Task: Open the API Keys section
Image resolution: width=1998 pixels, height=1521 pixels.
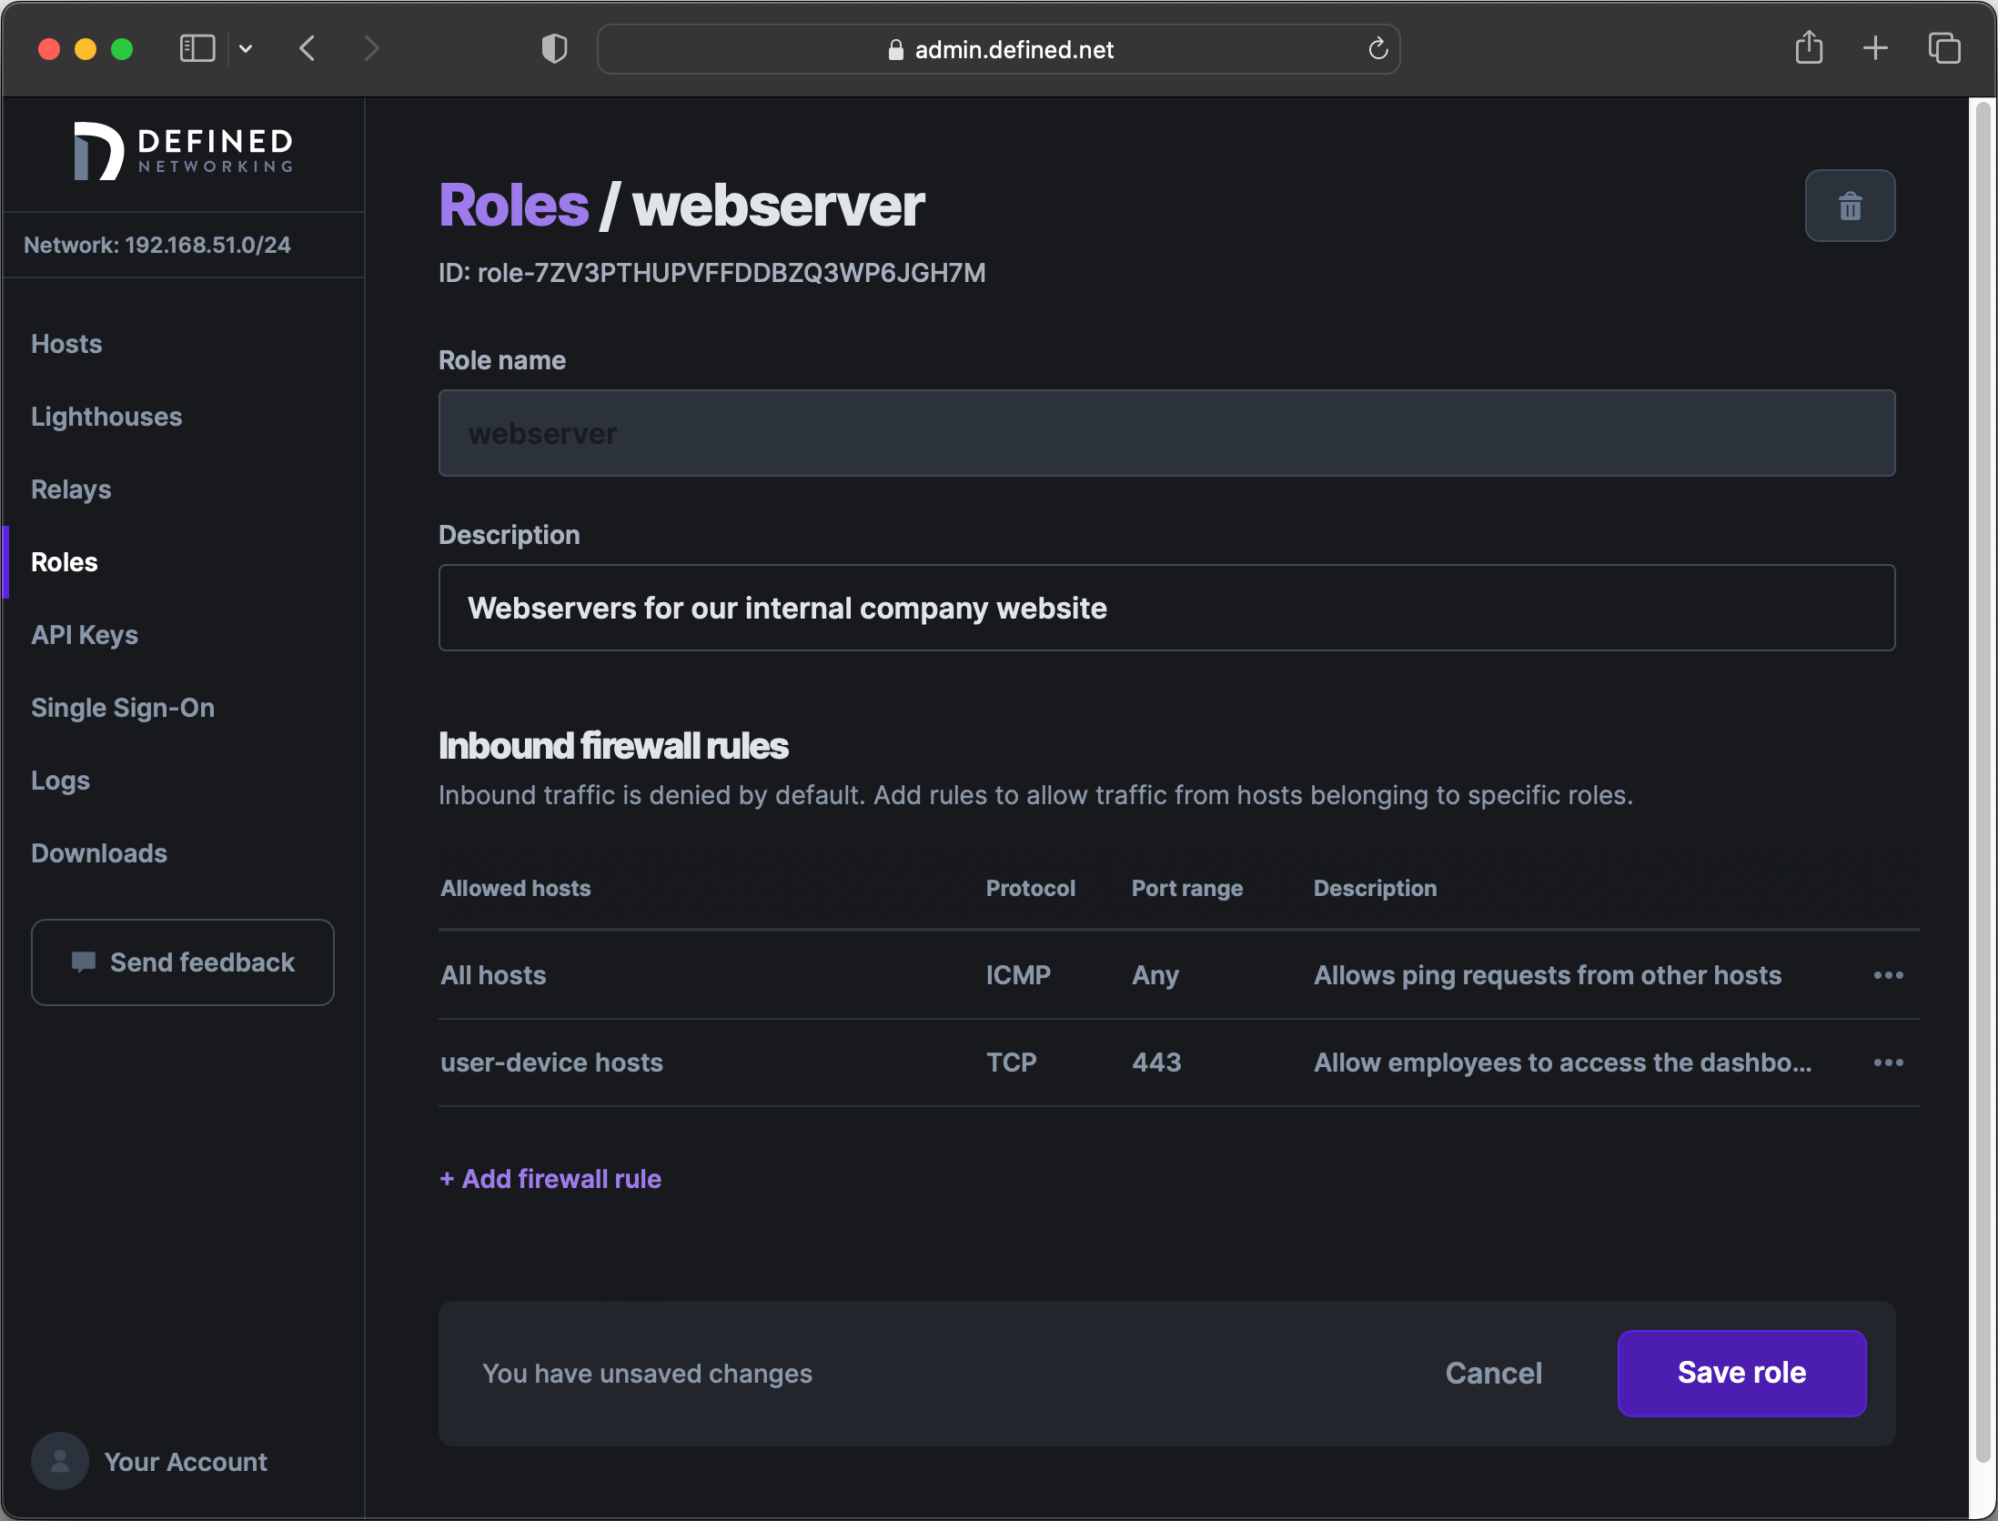Action: point(85,635)
